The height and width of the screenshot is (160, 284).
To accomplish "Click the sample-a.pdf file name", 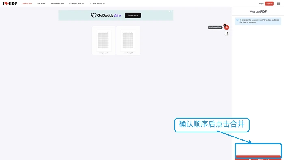I will 103,53.
